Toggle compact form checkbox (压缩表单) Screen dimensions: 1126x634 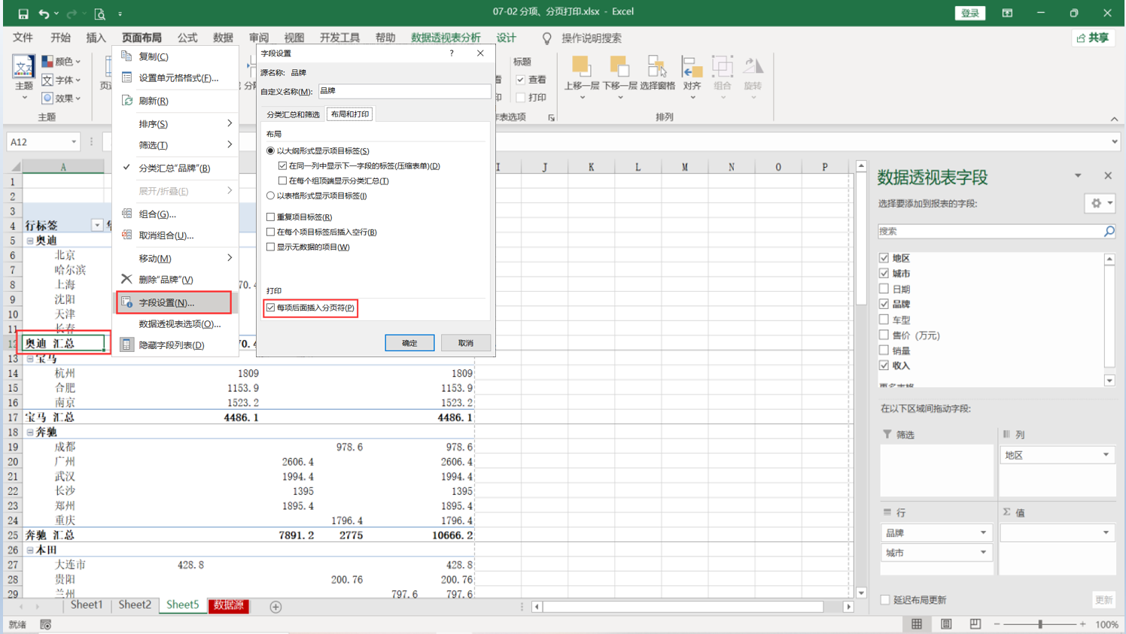point(282,166)
